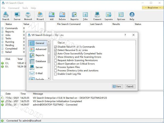Viewport: 164px width, 123px height.
Task: Save the options dialog settings
Action: tap(118, 86)
